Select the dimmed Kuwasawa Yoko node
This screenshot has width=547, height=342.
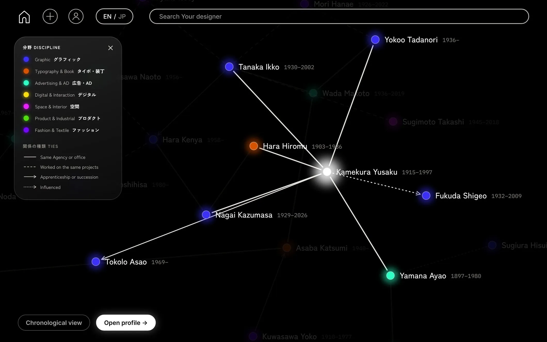point(253,336)
